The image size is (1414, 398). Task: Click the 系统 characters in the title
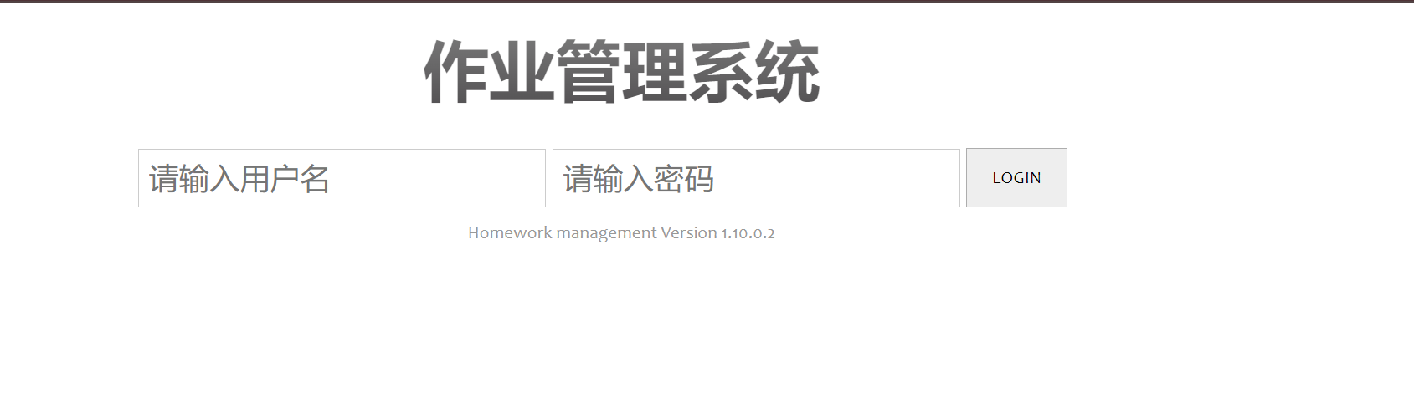click(754, 74)
